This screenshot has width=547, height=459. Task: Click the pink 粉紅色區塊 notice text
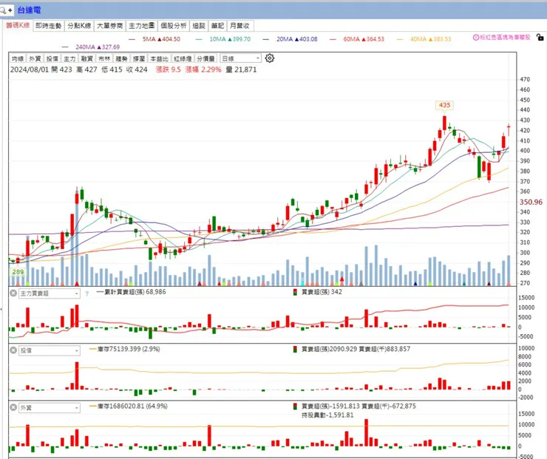click(x=505, y=37)
